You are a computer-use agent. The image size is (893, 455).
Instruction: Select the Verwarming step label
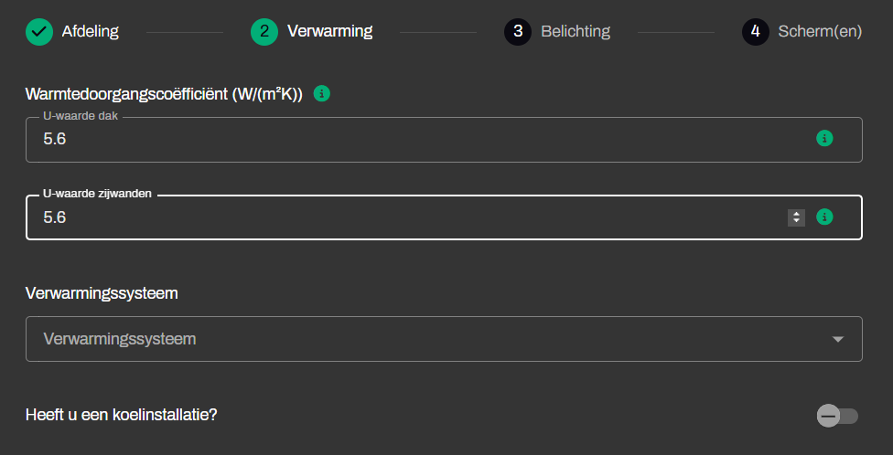[x=329, y=32]
